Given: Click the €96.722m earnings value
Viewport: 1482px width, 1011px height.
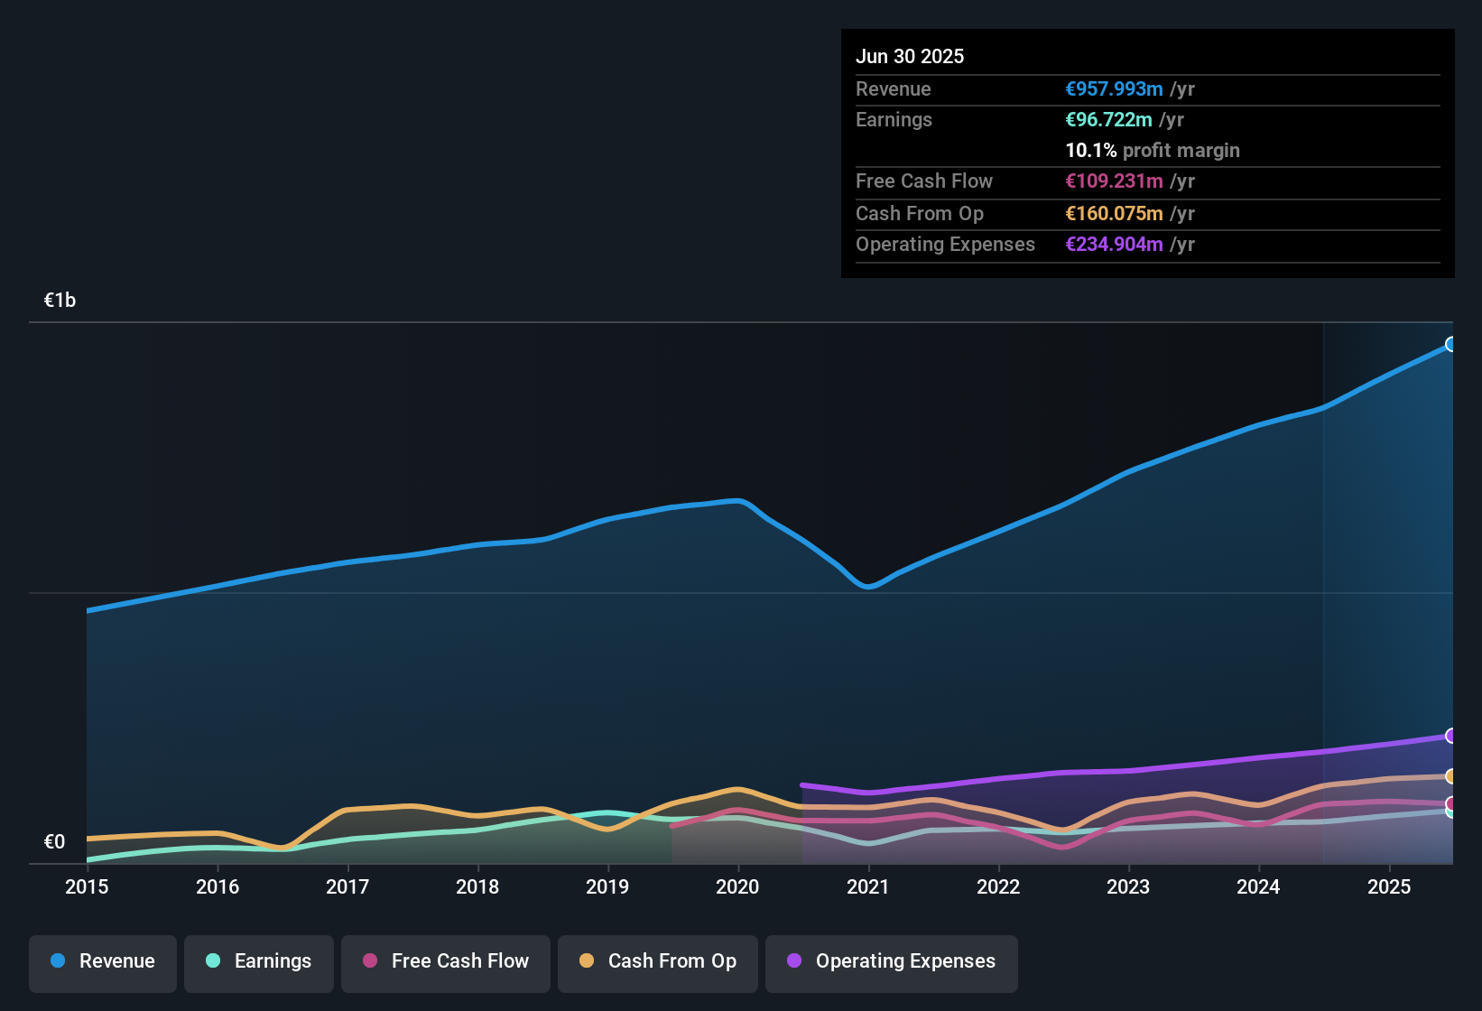Looking at the screenshot, I should (1108, 120).
